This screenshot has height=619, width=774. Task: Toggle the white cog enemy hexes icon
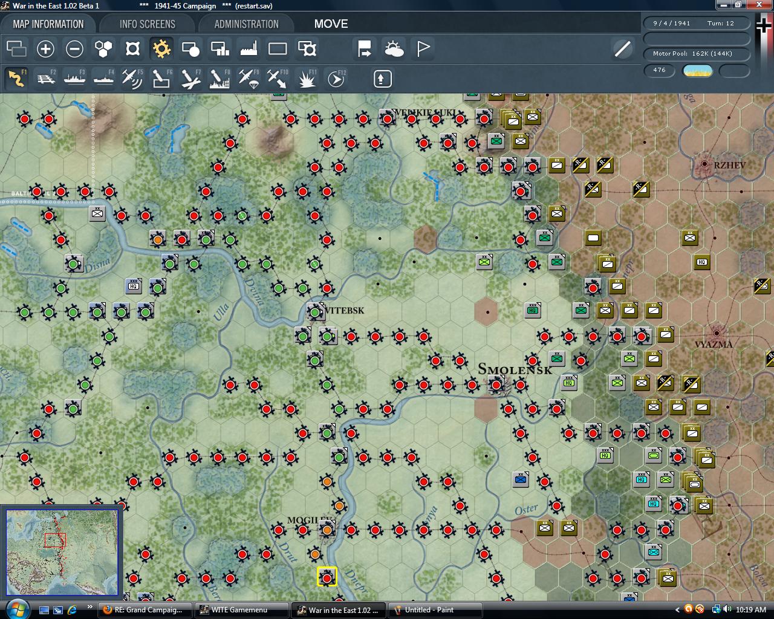132,49
